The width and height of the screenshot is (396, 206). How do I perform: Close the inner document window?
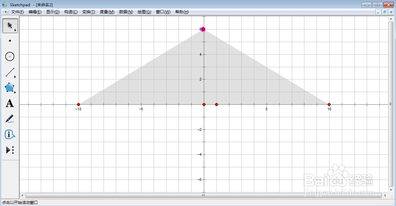point(391,12)
